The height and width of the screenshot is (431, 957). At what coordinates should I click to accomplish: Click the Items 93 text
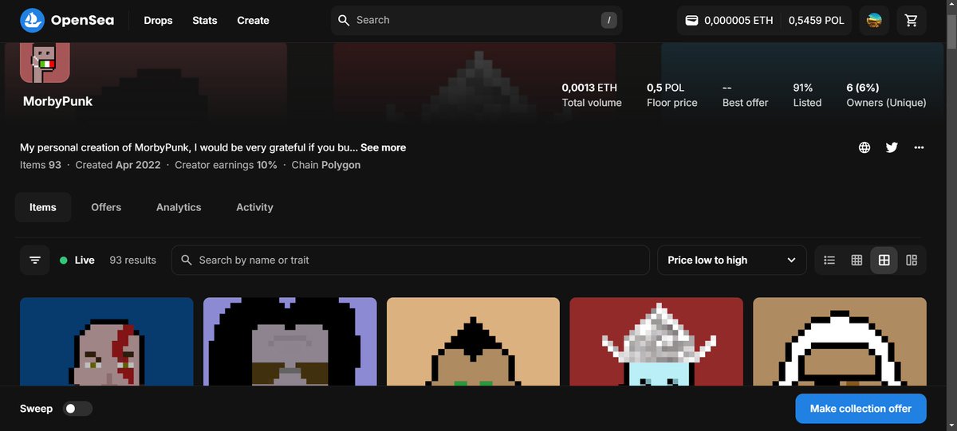click(41, 165)
